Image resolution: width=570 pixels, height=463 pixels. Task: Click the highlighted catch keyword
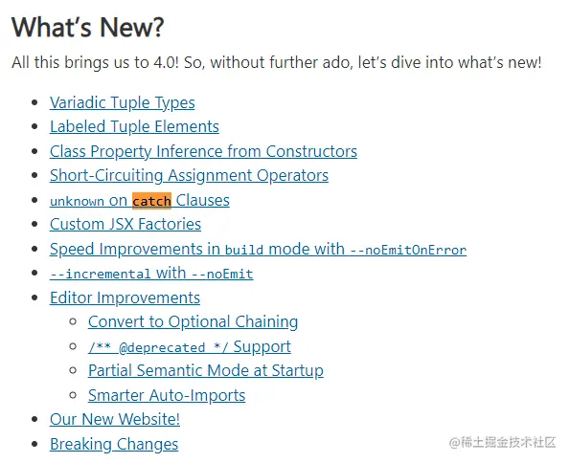click(x=151, y=201)
